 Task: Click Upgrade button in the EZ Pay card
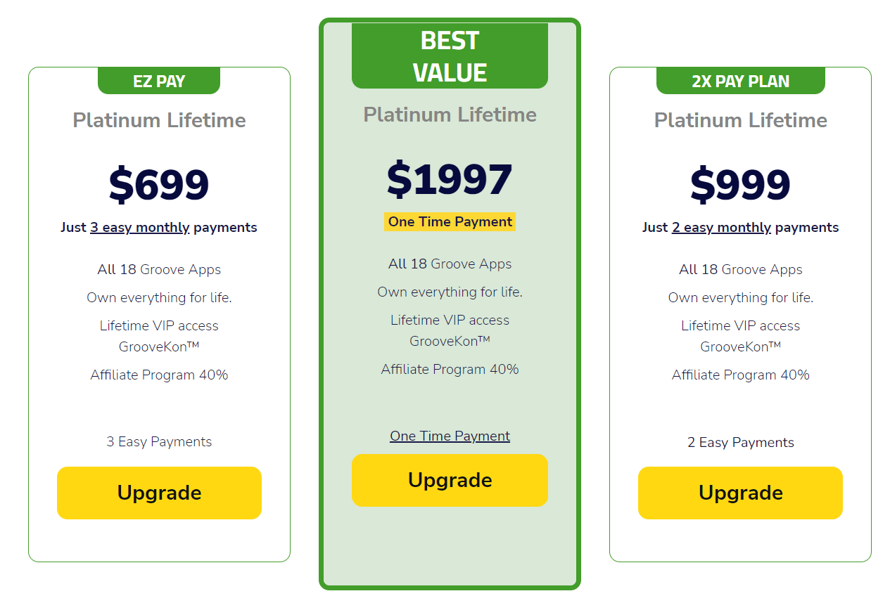pos(159,493)
